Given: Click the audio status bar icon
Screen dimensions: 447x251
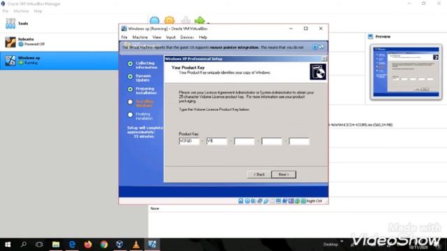Looking at the screenshot, I should click(x=254, y=201).
